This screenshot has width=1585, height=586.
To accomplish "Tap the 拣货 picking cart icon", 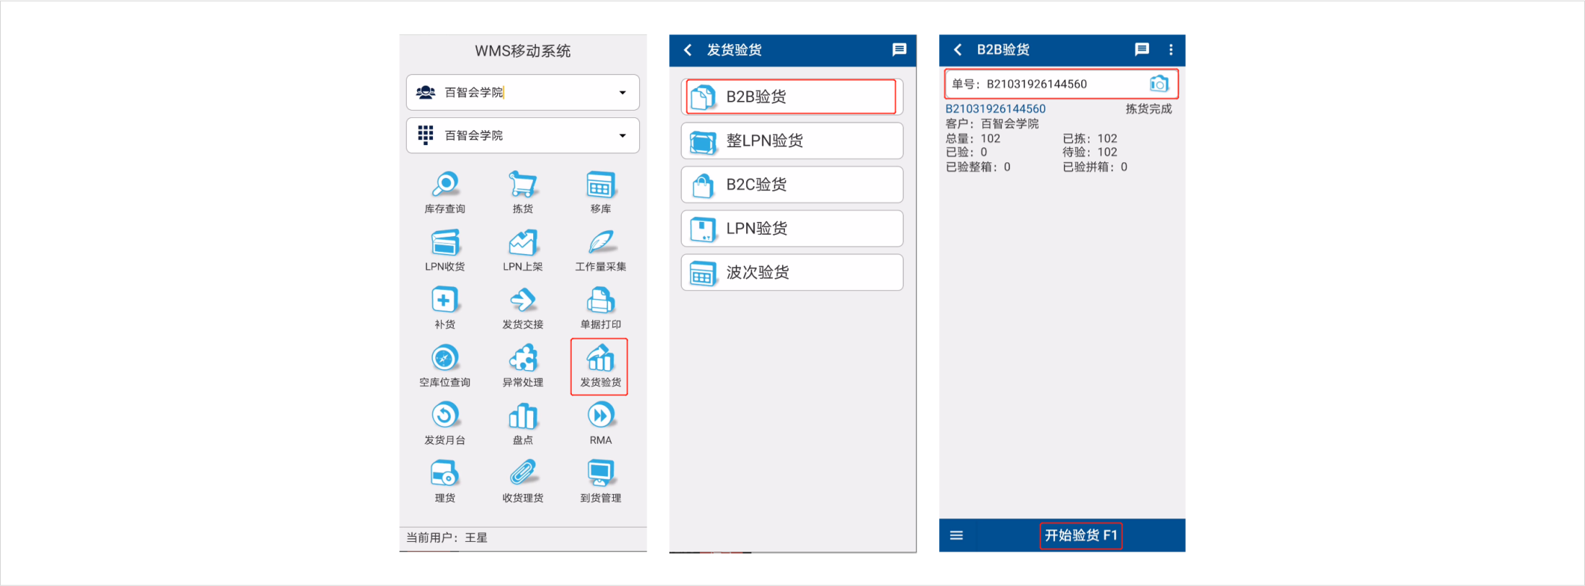I will pyautogui.click(x=523, y=185).
